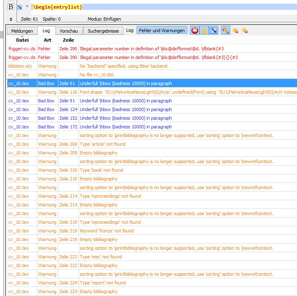Click the log search marker icon

(225, 31)
